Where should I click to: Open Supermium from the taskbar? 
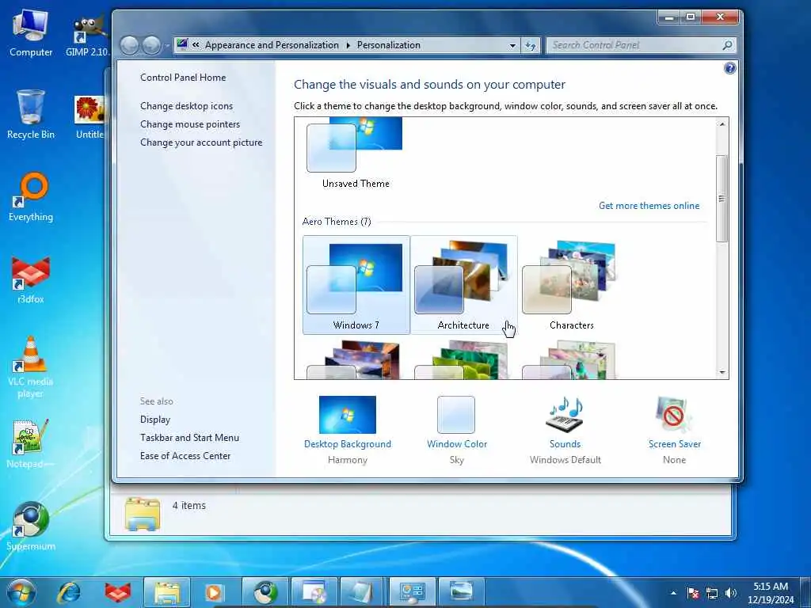click(x=265, y=592)
